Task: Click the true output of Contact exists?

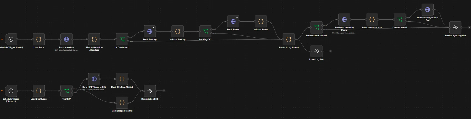Action: 406,17
